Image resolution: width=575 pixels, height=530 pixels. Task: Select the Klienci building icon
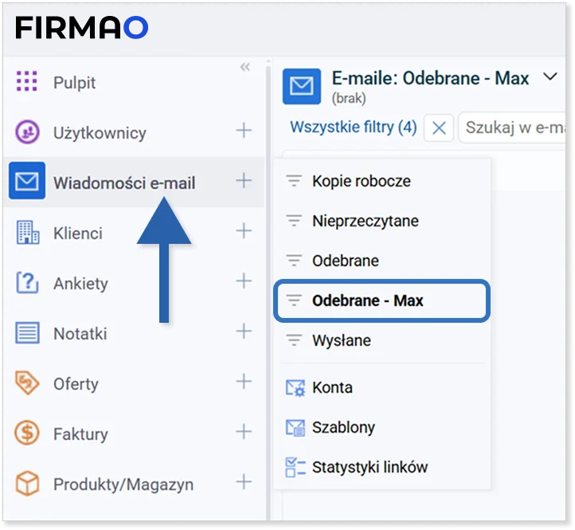tap(27, 233)
